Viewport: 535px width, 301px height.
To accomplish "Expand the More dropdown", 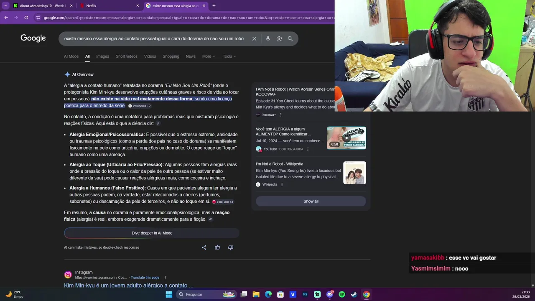I will pos(209,56).
